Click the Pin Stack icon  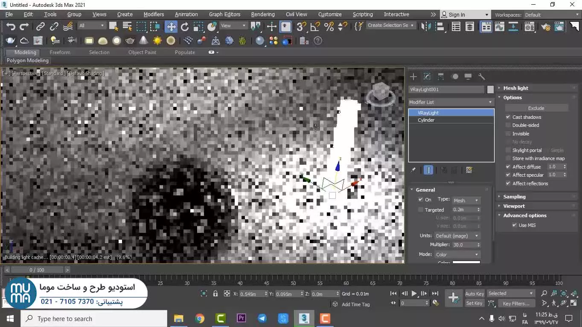pos(413,170)
